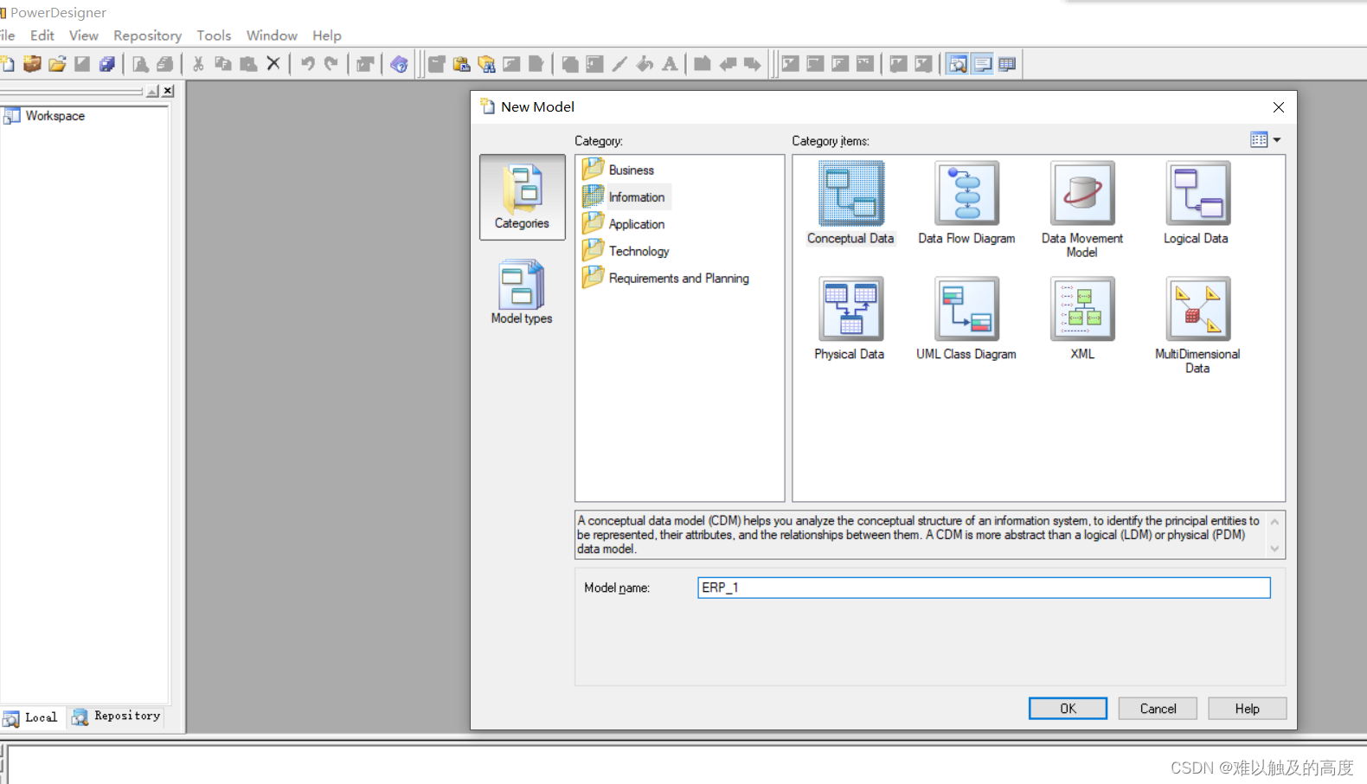The image size is (1367, 784).
Task: Select the Data Movement Model item
Action: click(x=1082, y=210)
